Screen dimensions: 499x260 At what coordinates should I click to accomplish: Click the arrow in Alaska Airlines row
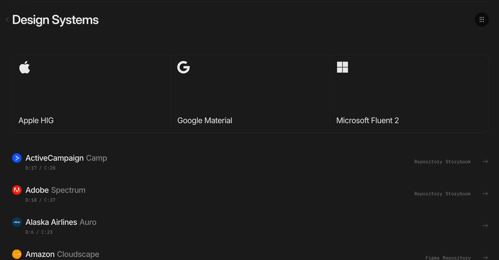point(485,226)
